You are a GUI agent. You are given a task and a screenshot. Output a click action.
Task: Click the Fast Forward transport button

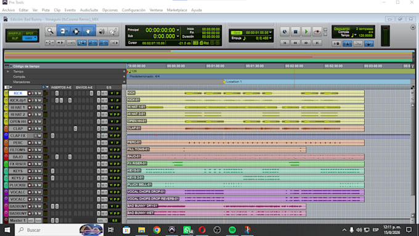tap(306, 42)
